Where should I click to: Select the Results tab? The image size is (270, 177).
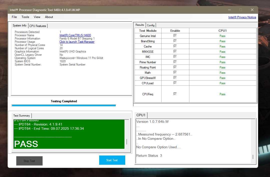[x=140, y=25]
